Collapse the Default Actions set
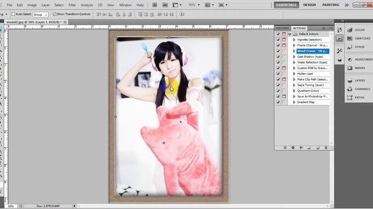Viewport: 373px width, 209px height. click(x=290, y=34)
